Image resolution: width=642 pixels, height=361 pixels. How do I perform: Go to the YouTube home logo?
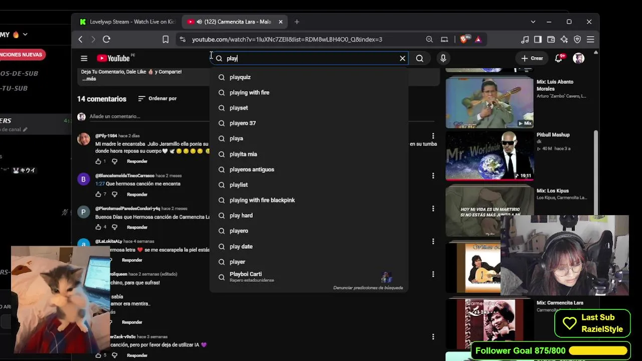[113, 58]
